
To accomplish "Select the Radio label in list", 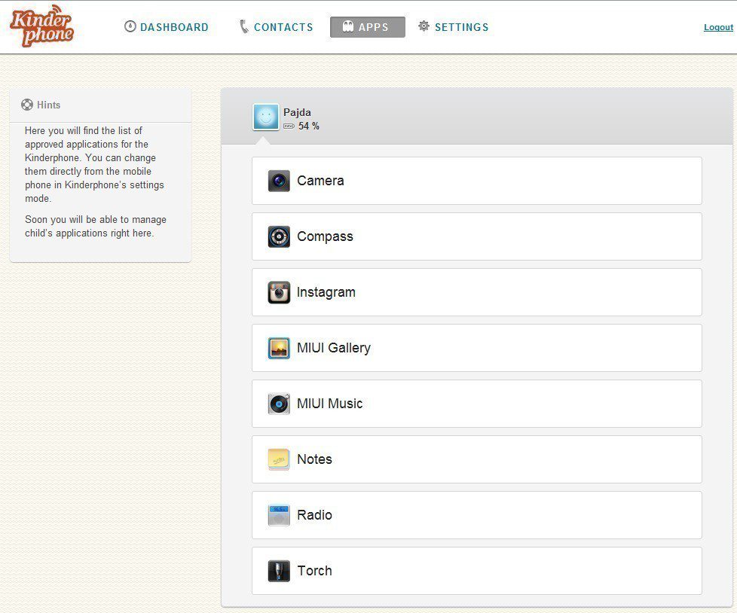I will coord(314,515).
